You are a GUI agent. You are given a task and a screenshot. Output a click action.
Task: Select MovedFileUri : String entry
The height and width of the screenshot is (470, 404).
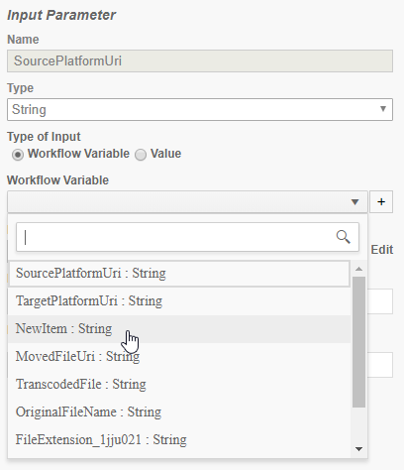[x=179, y=357]
